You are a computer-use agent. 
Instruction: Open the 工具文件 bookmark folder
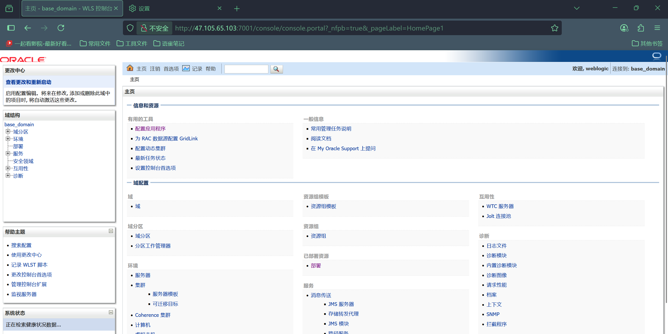tap(132, 43)
